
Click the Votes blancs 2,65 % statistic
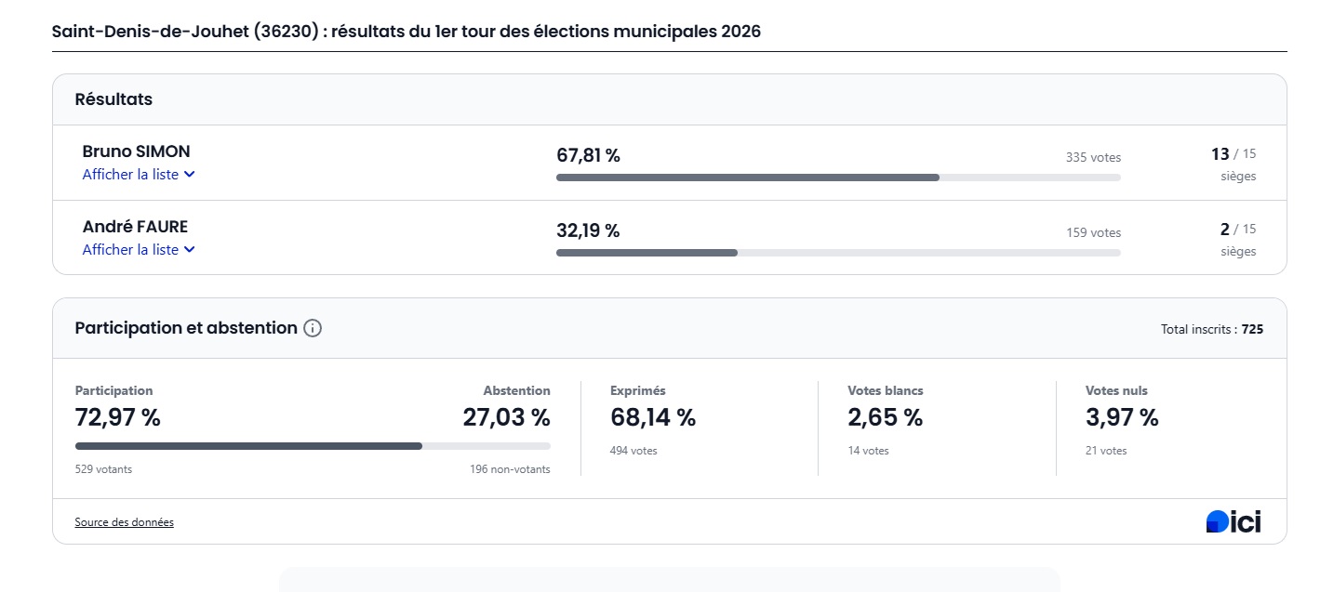pyautogui.click(x=885, y=417)
